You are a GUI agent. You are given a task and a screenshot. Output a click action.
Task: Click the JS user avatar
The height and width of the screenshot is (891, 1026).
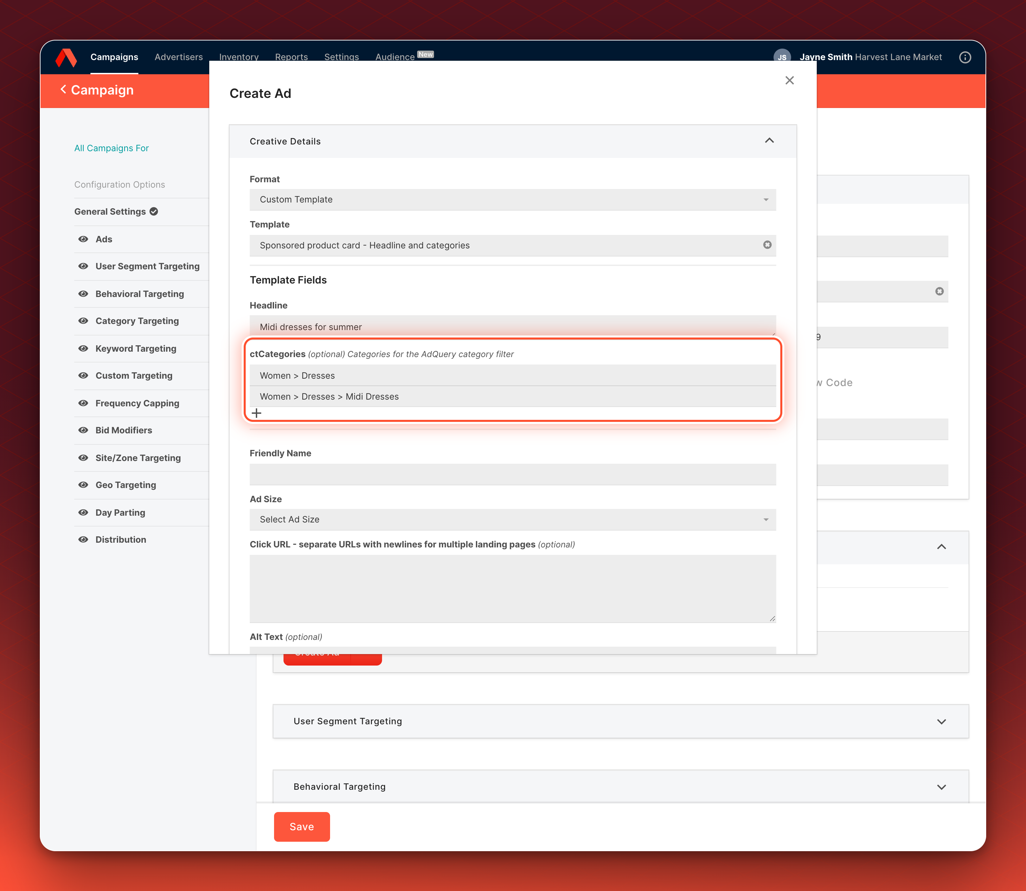[782, 56]
